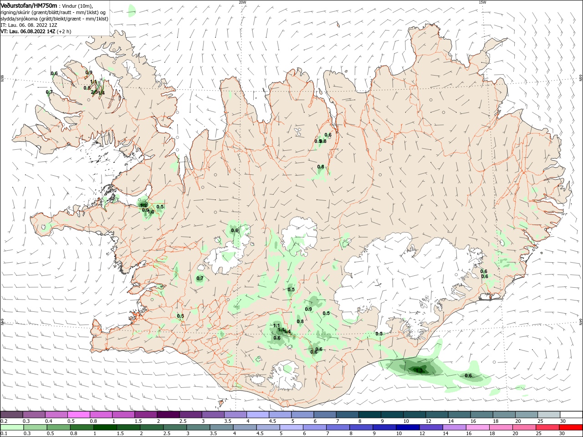Click the 20W longitude label
This screenshot has width=583, height=437.
pyautogui.click(x=242, y=2)
